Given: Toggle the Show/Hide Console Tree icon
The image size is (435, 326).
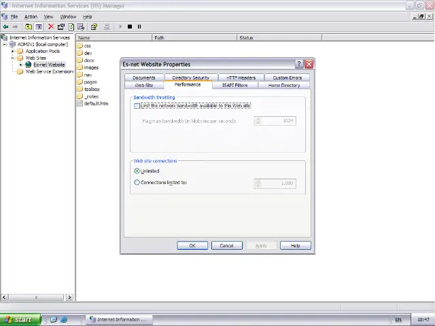Looking at the screenshot, I should tap(39, 27).
